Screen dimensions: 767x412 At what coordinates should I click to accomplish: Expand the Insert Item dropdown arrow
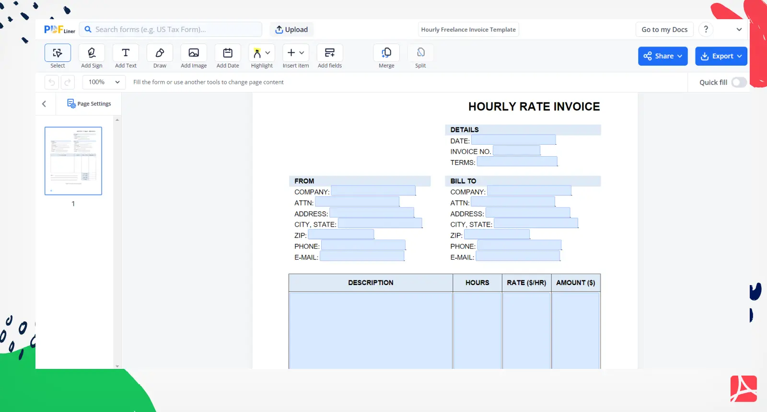(302, 53)
